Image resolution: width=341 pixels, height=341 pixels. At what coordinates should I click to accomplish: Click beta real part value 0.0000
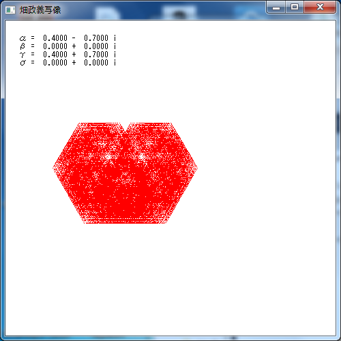coord(55,46)
